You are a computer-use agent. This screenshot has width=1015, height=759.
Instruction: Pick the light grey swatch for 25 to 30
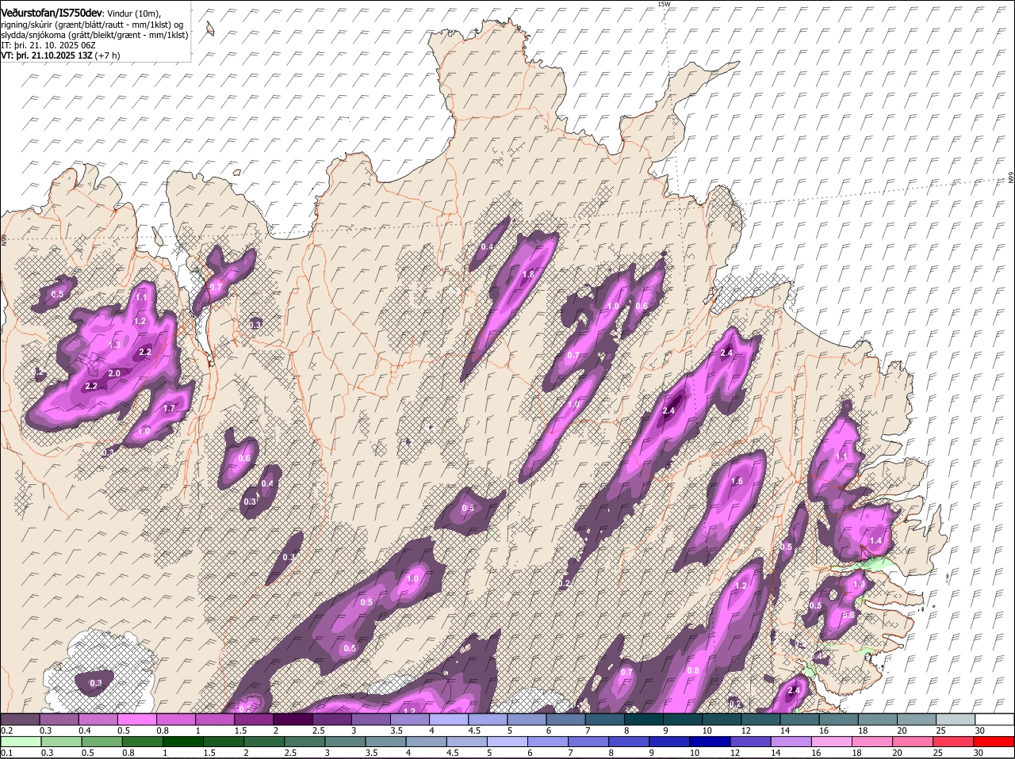tap(956, 719)
